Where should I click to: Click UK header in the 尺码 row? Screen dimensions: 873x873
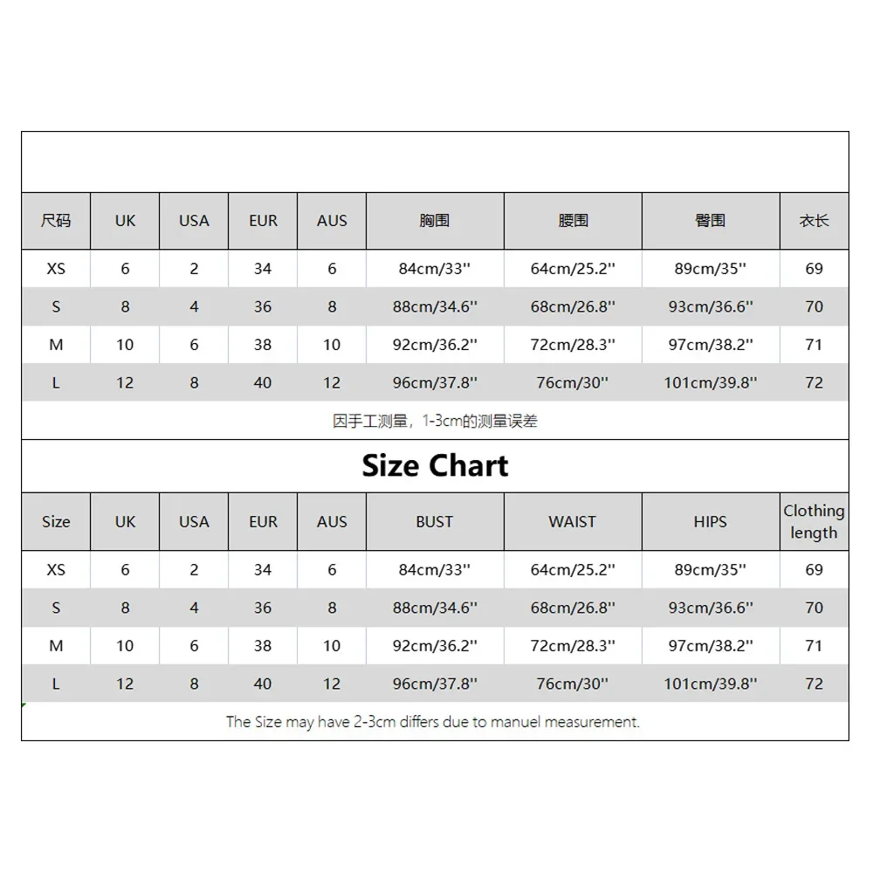[125, 221]
